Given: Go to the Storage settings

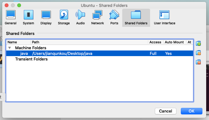Looking at the screenshot, I should (x=64, y=18).
